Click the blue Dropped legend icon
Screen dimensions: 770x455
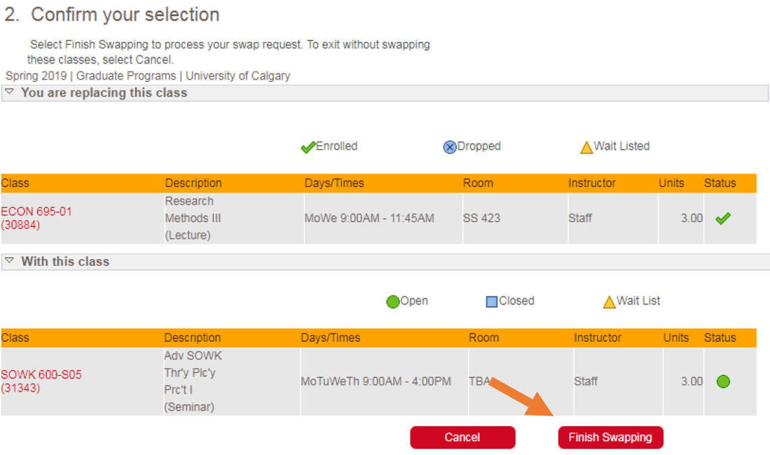click(450, 147)
